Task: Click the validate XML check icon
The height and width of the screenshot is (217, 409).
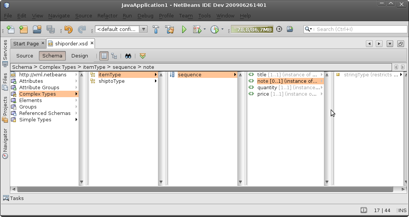Action: point(143,56)
